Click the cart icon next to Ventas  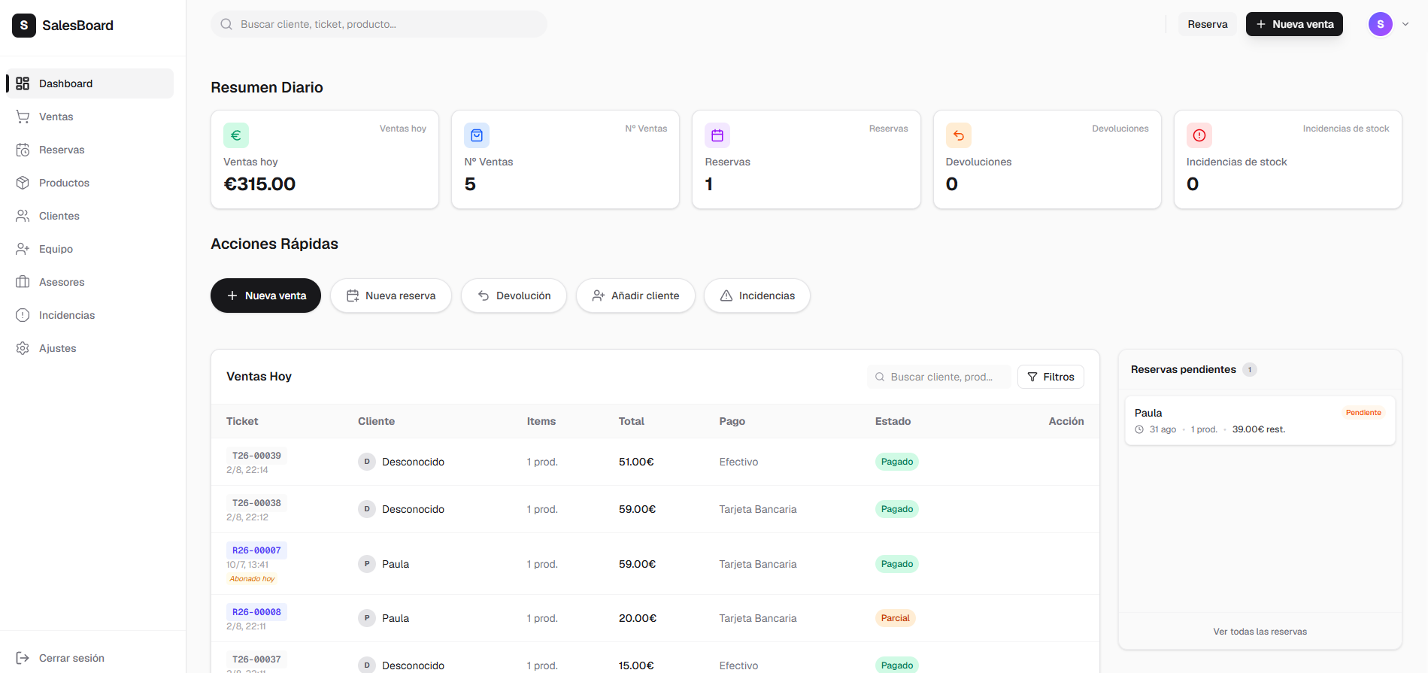pos(23,117)
